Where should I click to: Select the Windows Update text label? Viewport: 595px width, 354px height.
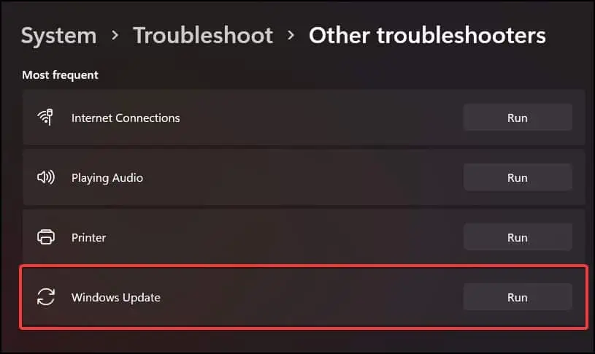click(x=115, y=297)
